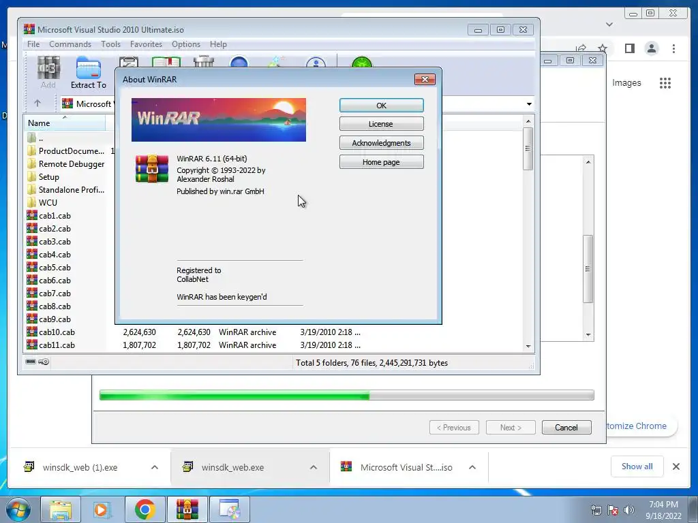Open the Favorites menu
The image size is (698, 523).
146,44
